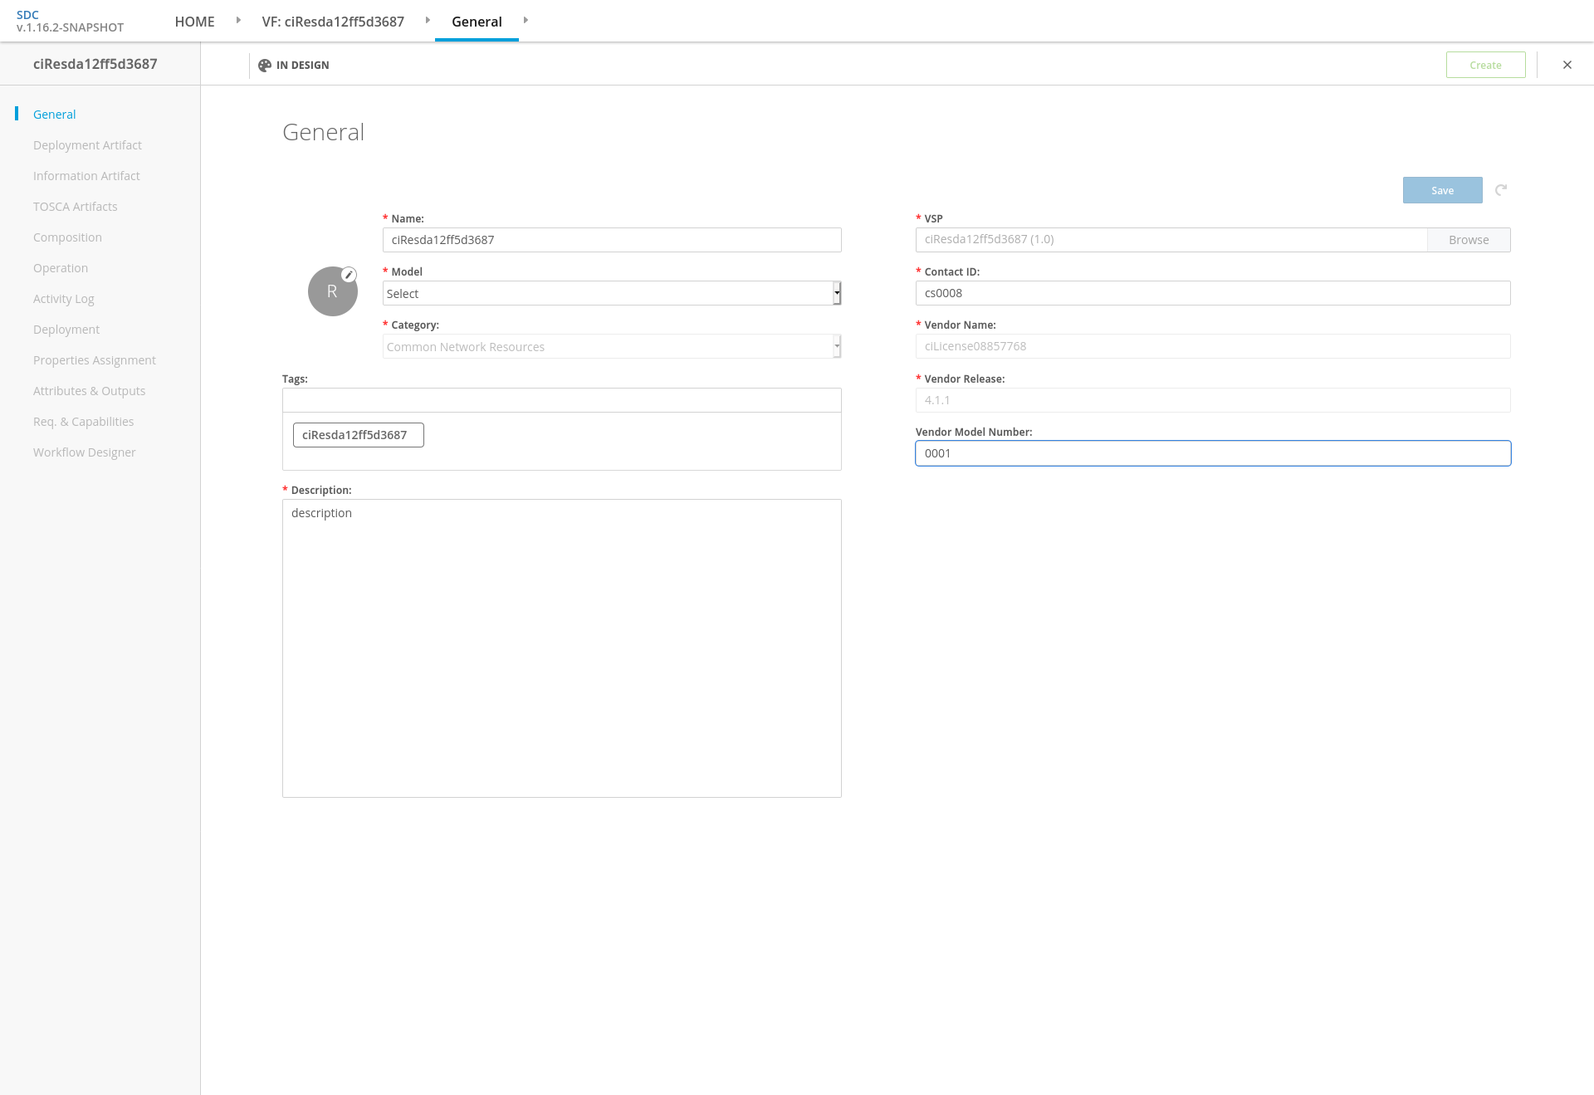Click the green Create button
1594x1095 pixels.
1485,65
